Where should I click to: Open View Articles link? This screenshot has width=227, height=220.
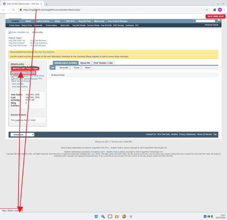point(18,84)
